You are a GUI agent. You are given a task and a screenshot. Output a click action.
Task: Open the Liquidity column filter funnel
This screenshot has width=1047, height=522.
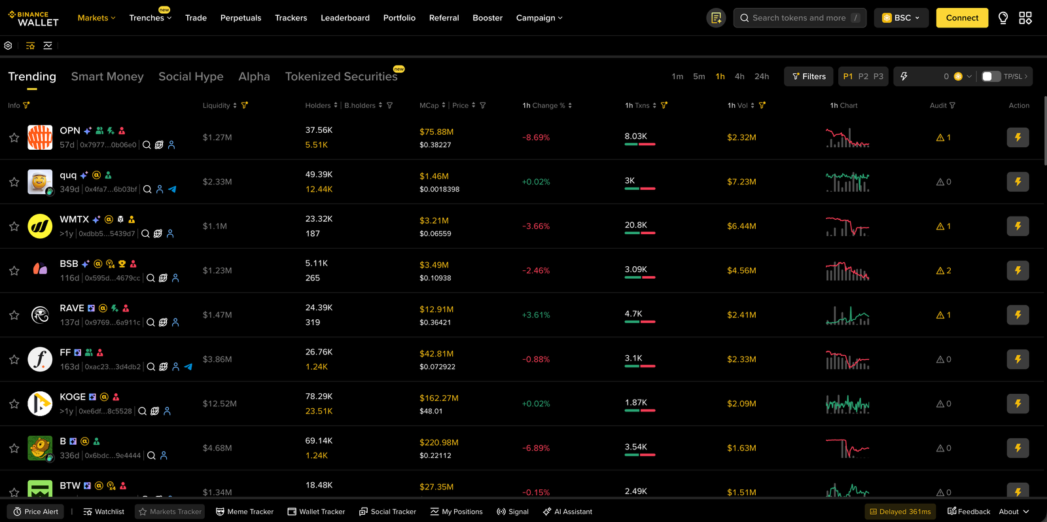[245, 105]
